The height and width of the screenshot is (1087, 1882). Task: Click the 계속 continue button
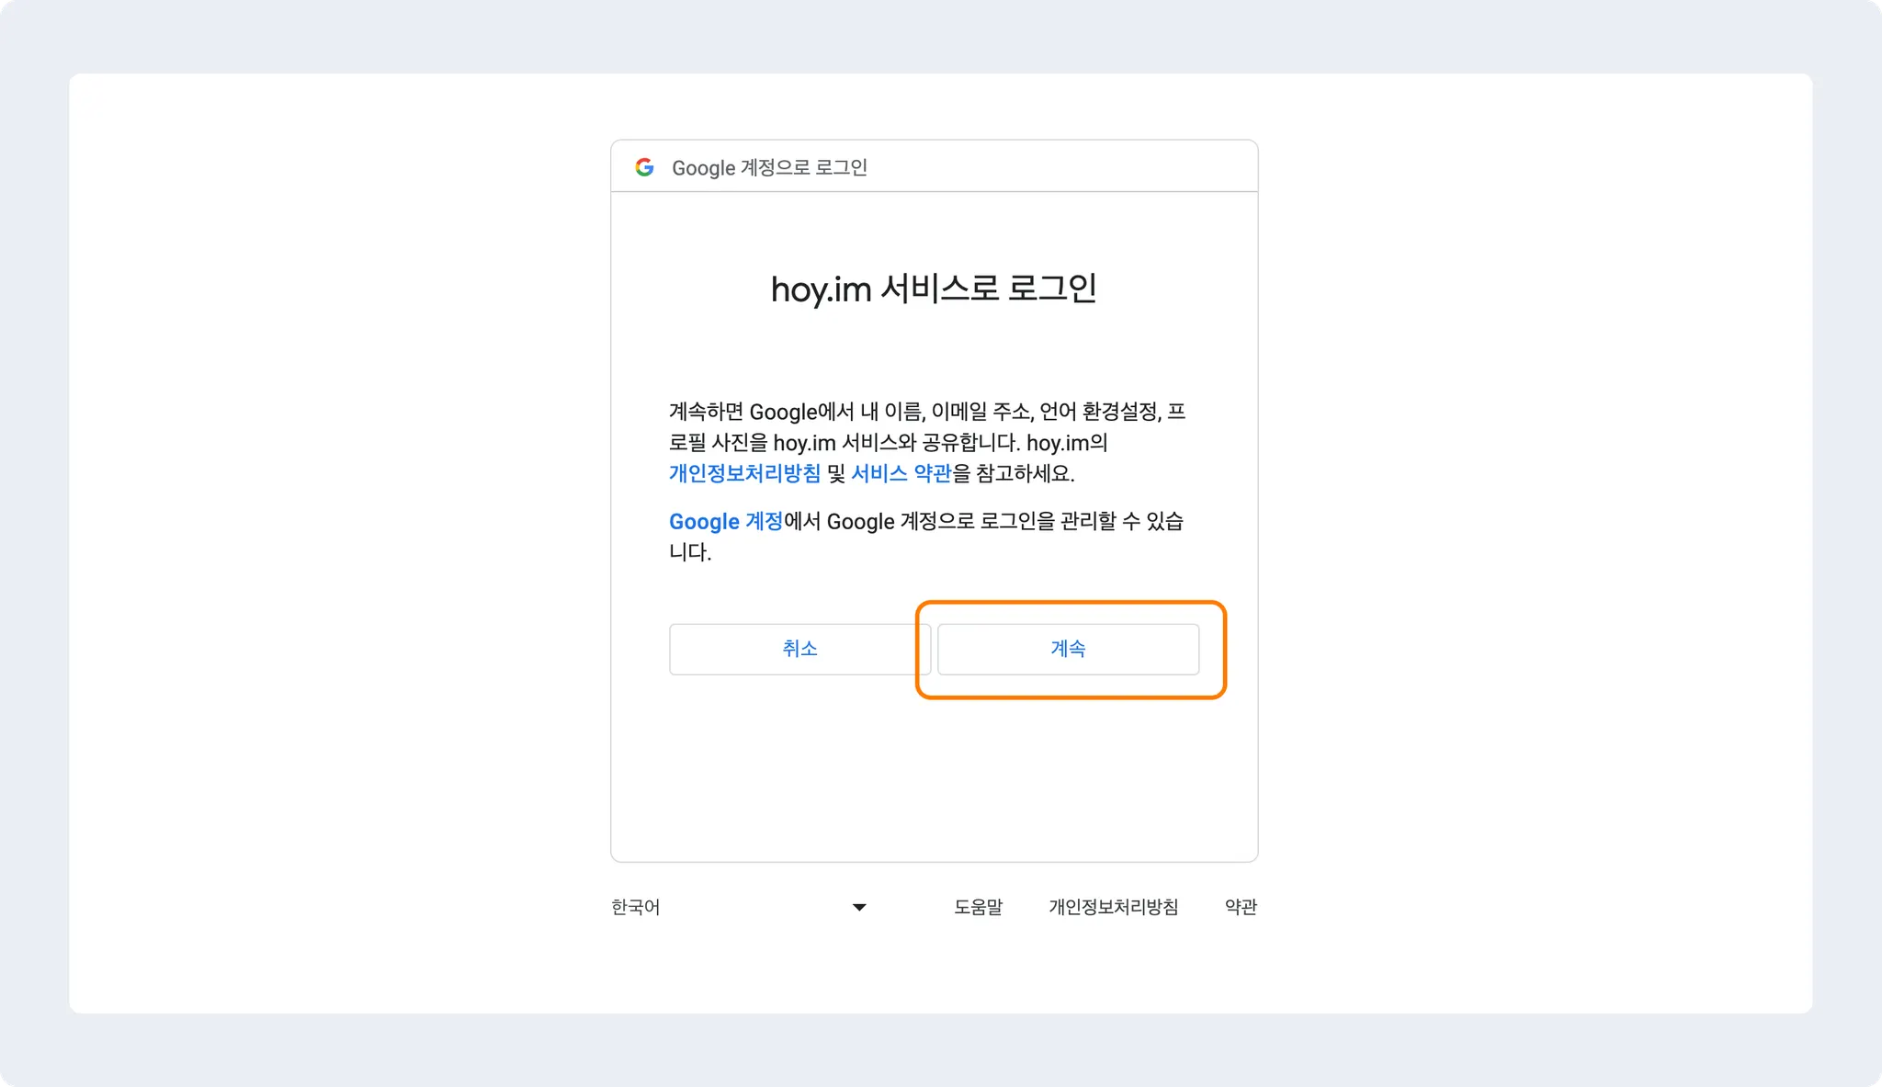(1068, 649)
